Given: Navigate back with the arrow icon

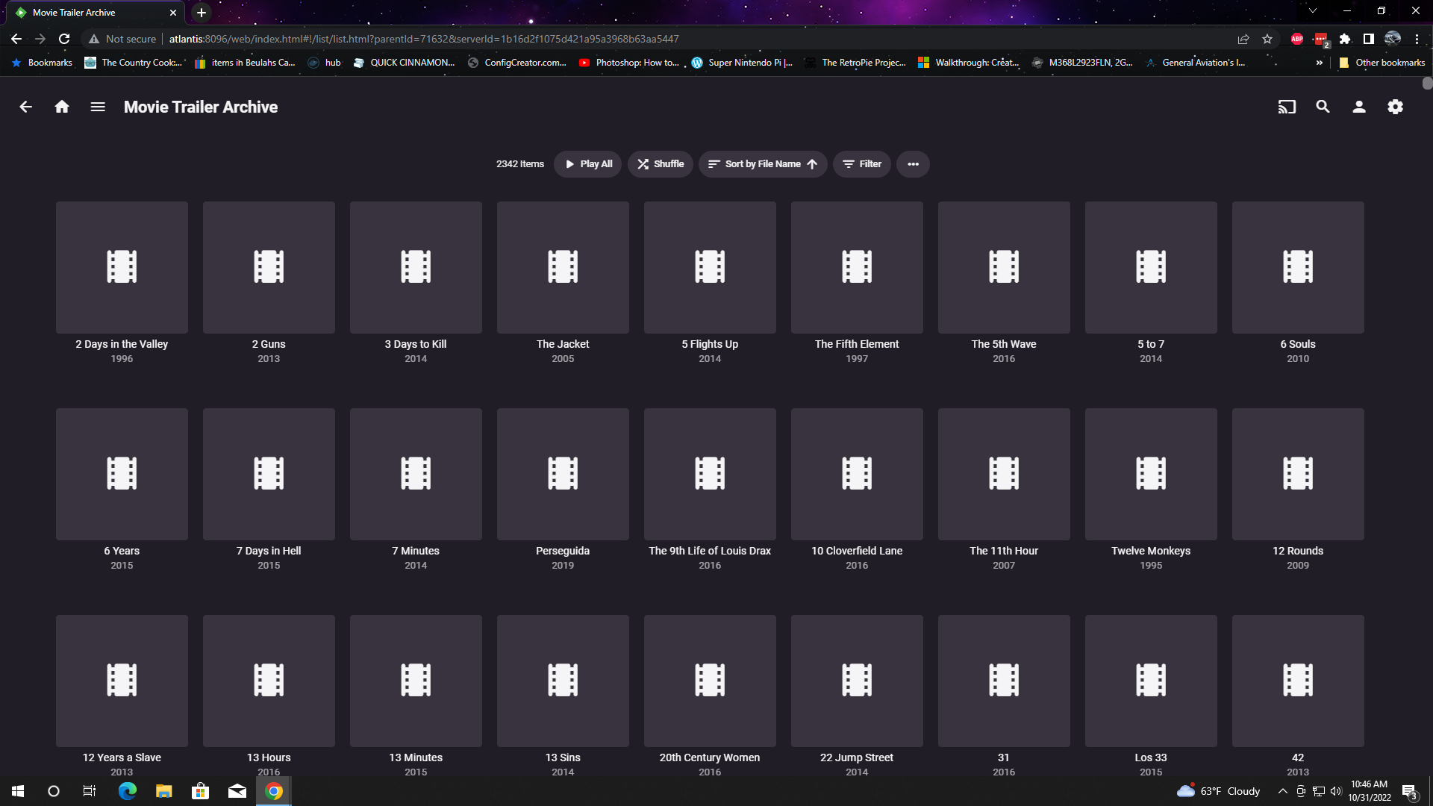Looking at the screenshot, I should click(25, 107).
